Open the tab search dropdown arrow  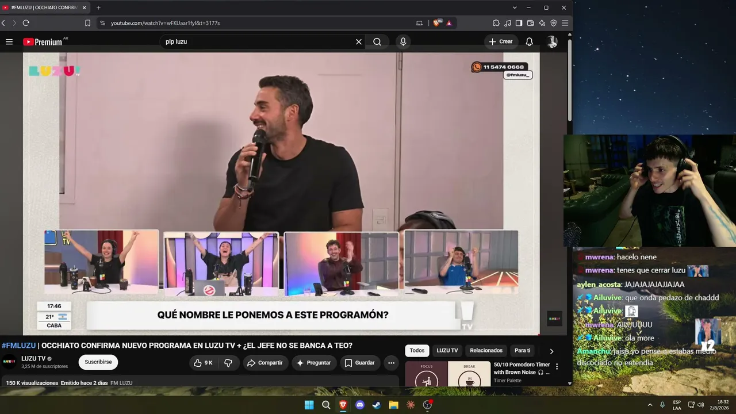pyautogui.click(x=515, y=7)
